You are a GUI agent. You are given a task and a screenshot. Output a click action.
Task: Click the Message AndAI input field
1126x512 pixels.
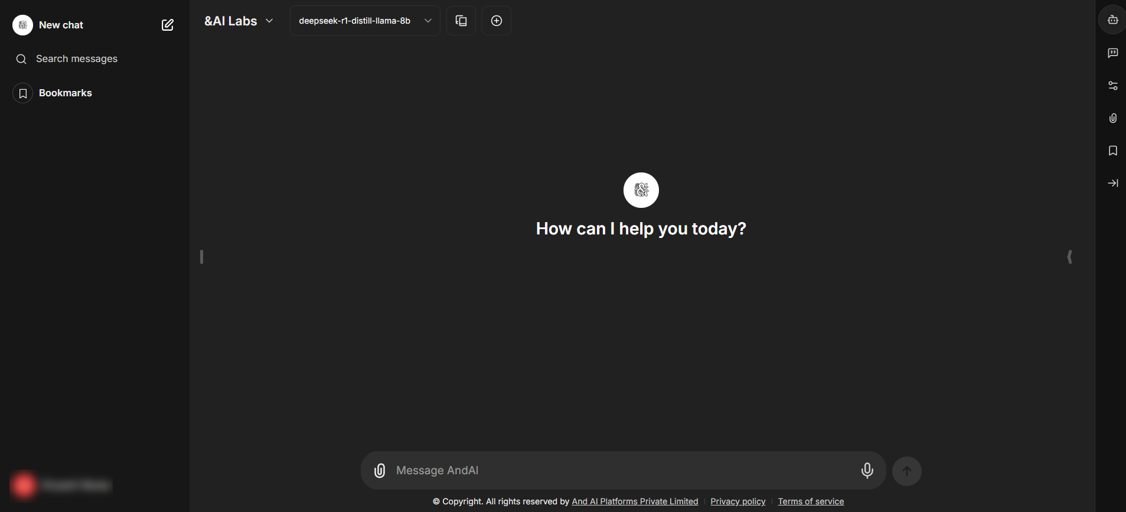point(620,471)
